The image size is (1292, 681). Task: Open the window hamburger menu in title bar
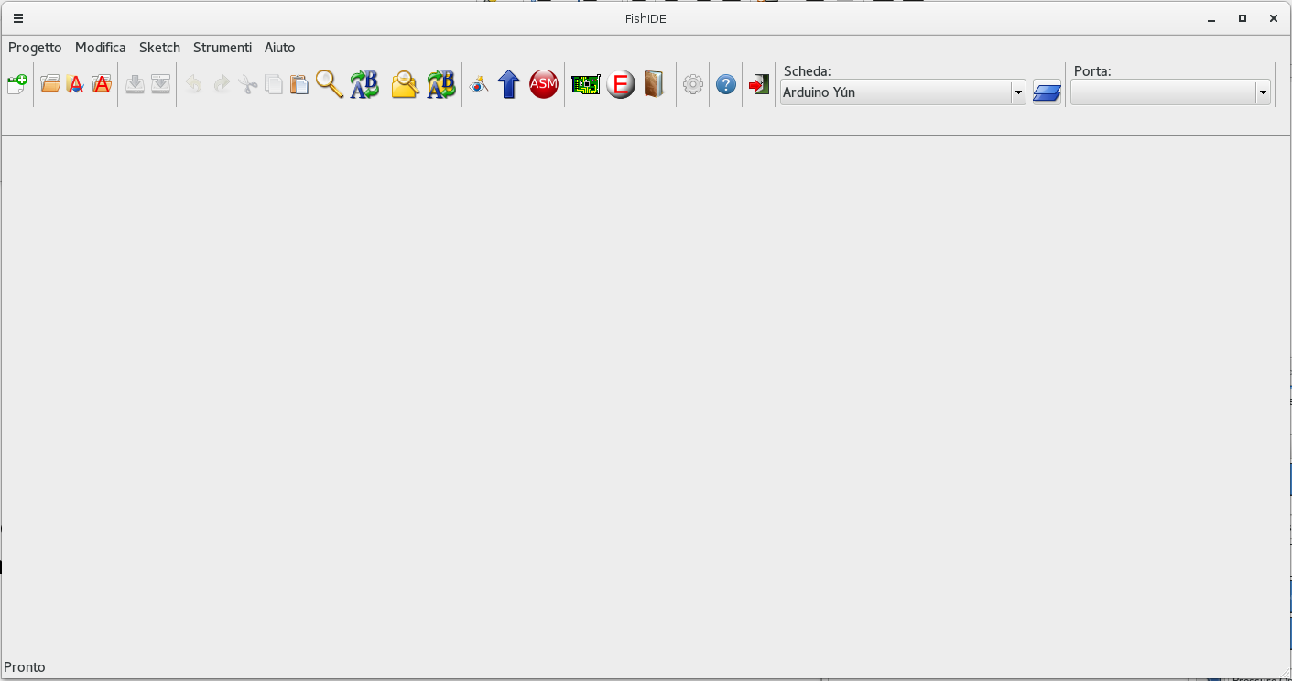(18, 18)
